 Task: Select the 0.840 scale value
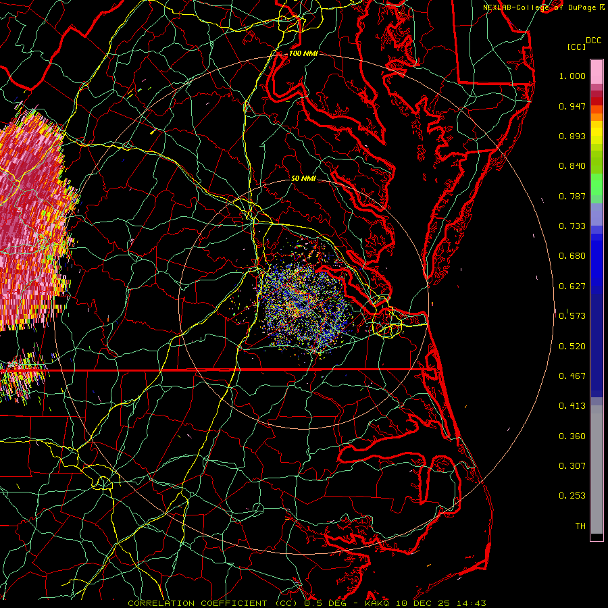(572, 166)
